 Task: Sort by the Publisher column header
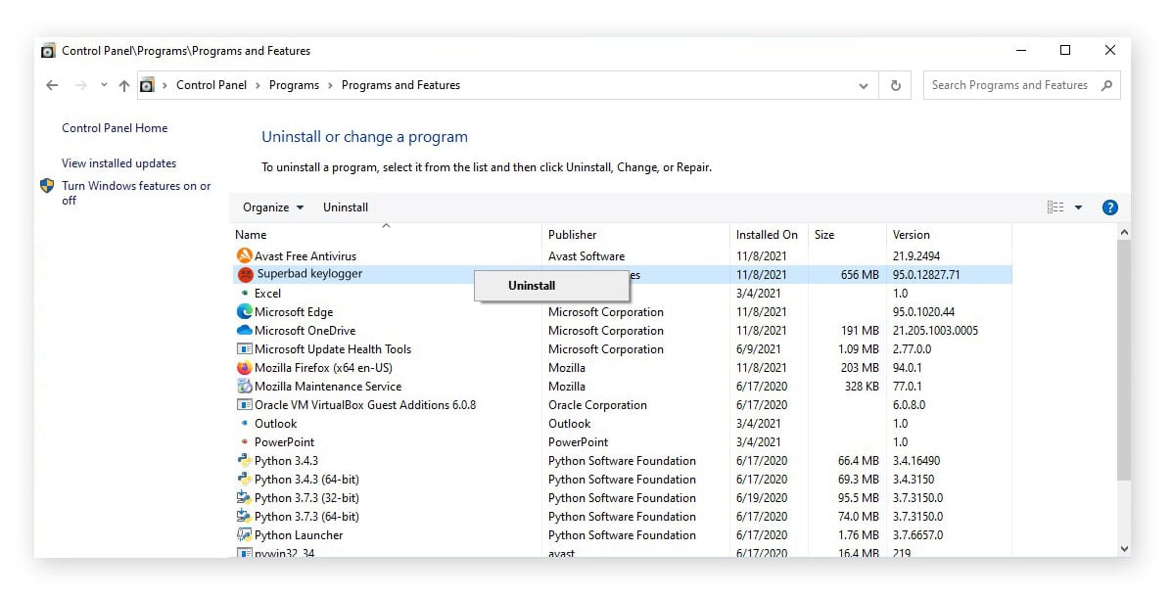click(635, 235)
